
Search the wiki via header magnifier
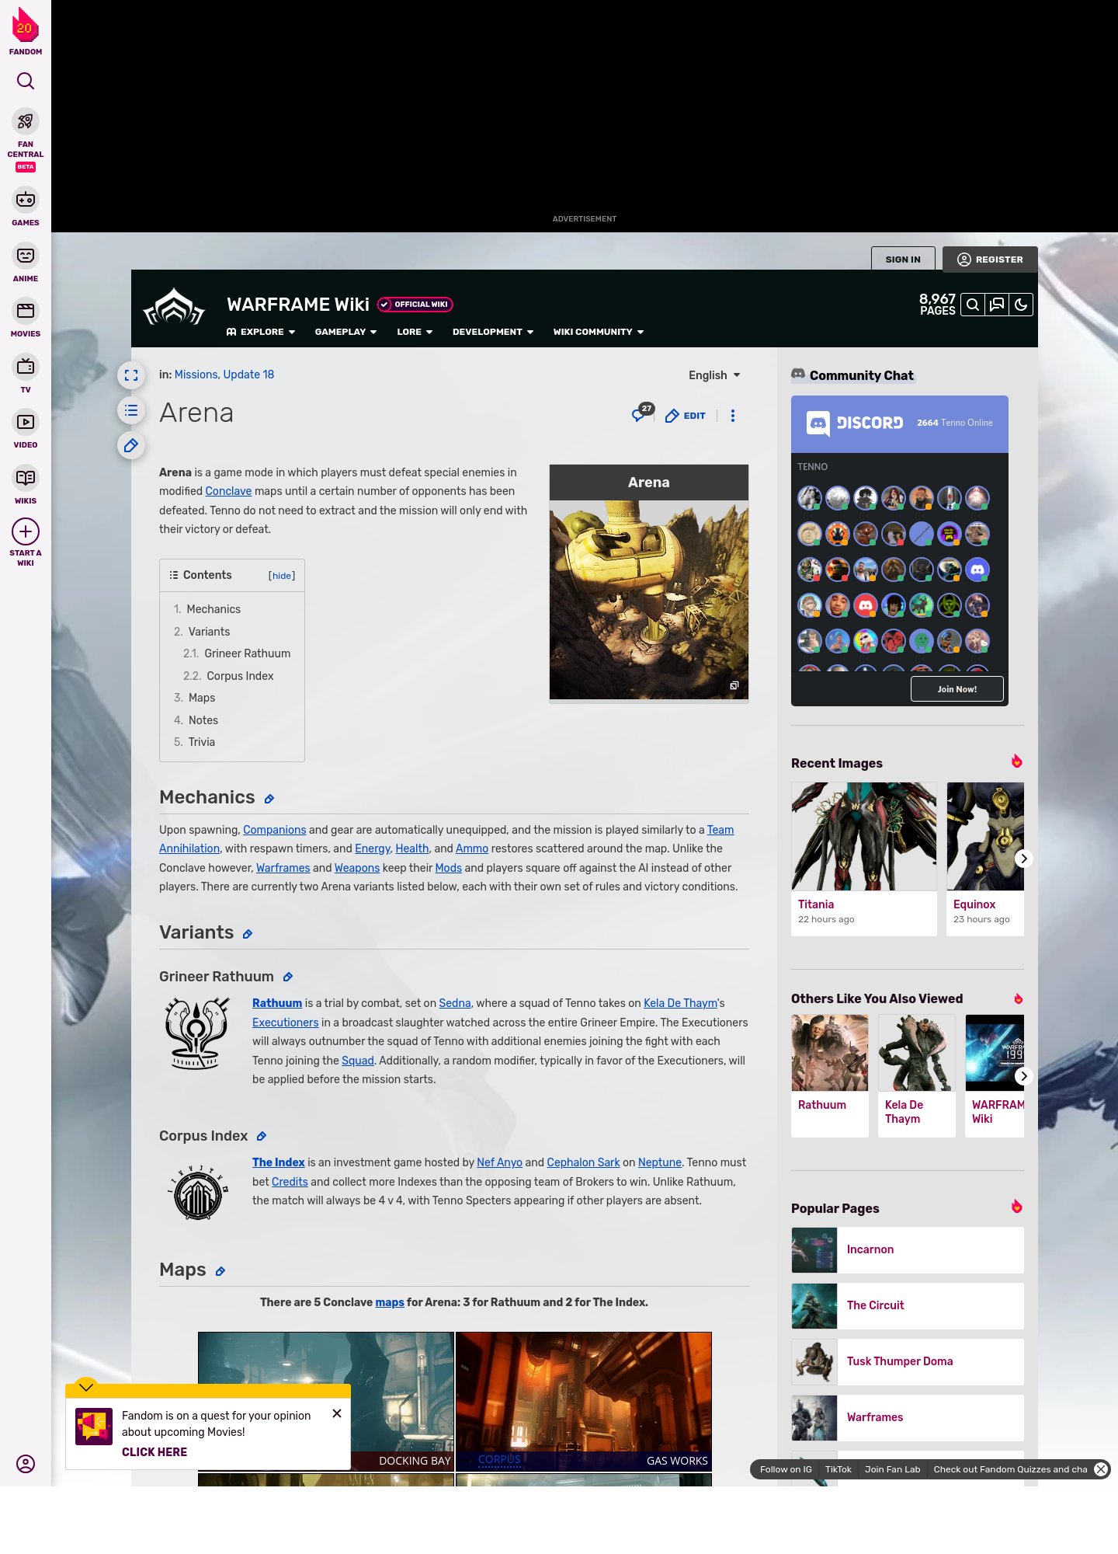(x=973, y=305)
